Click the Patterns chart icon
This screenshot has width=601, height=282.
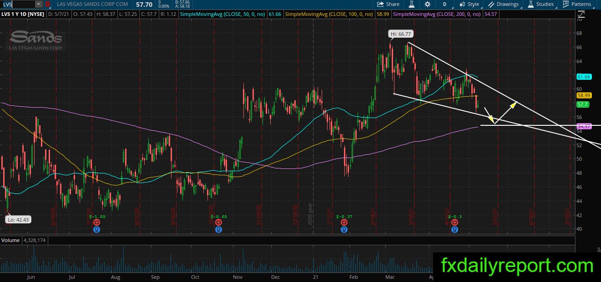point(566,4)
